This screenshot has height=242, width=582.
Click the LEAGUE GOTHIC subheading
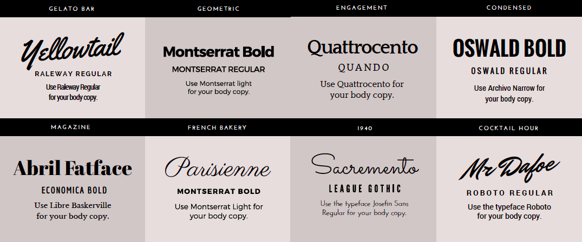(x=365, y=189)
